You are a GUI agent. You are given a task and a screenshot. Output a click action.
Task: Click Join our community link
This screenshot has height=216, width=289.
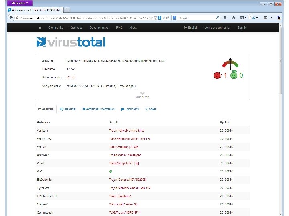(218, 28)
